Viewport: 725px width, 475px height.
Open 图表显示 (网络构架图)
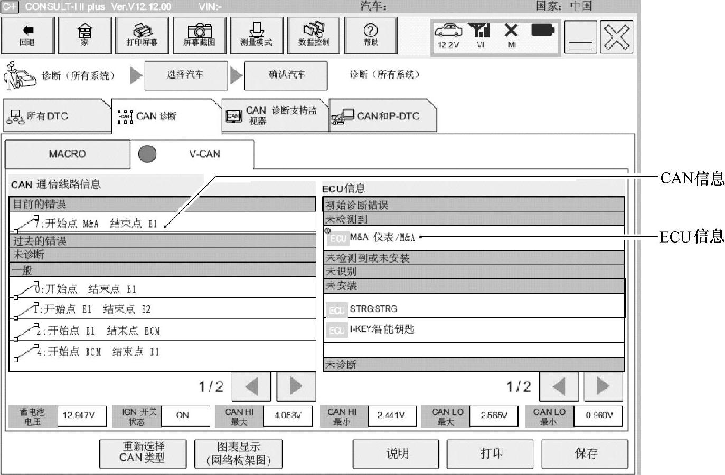(x=239, y=453)
